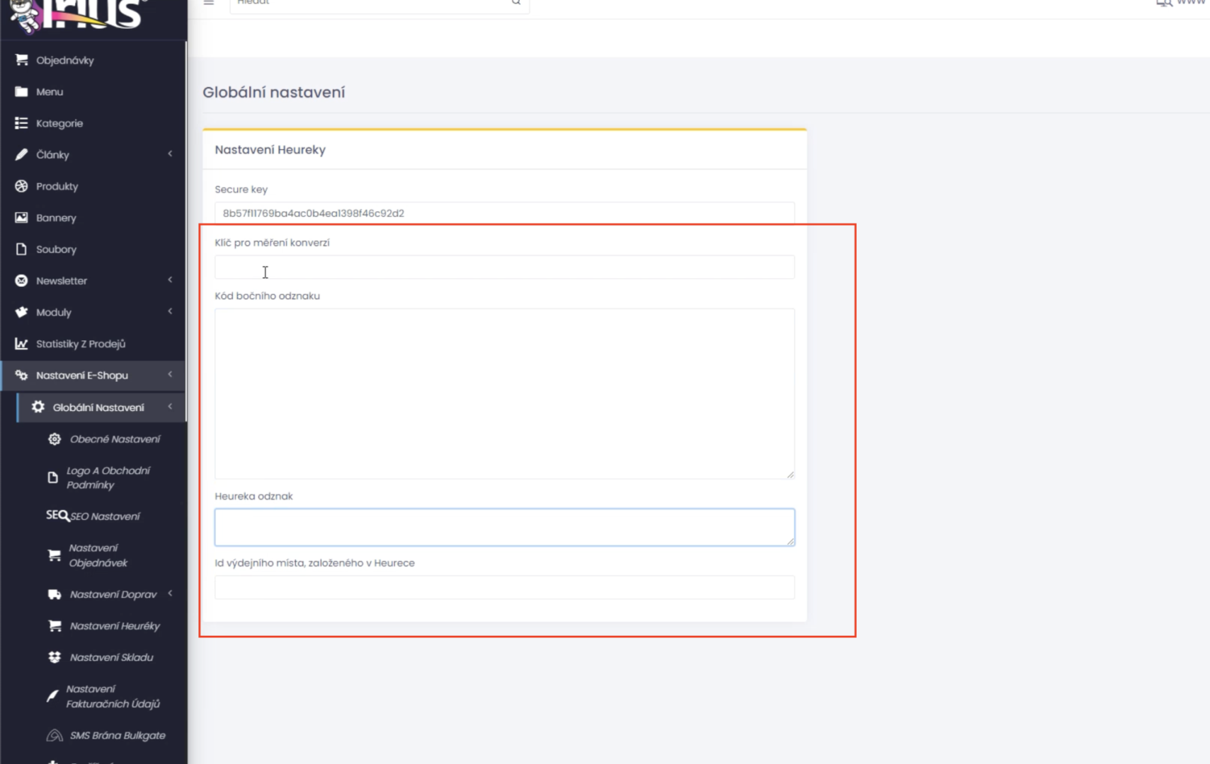Click the Nastavení Doprav truck icon
This screenshot has width=1210, height=764.
pos(55,594)
